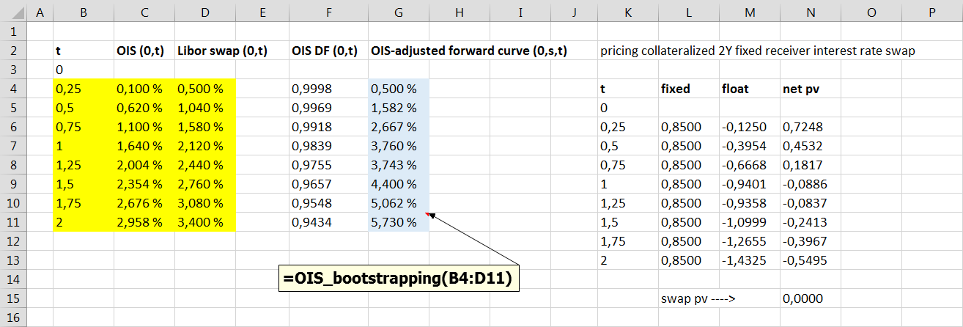Select column P header
Image resolution: width=963 pixels, height=327 pixels.
[x=932, y=12]
